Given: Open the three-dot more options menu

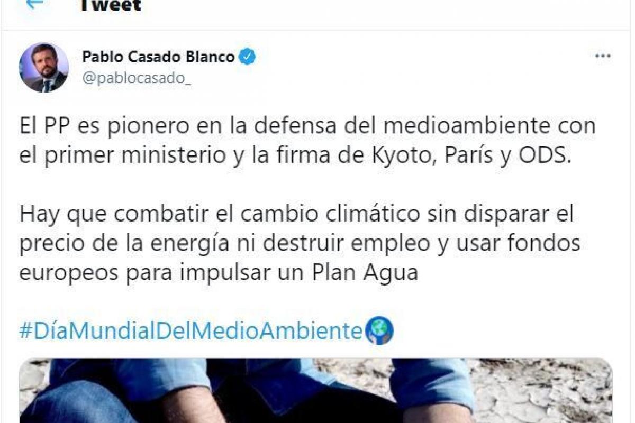Looking at the screenshot, I should 603,57.
